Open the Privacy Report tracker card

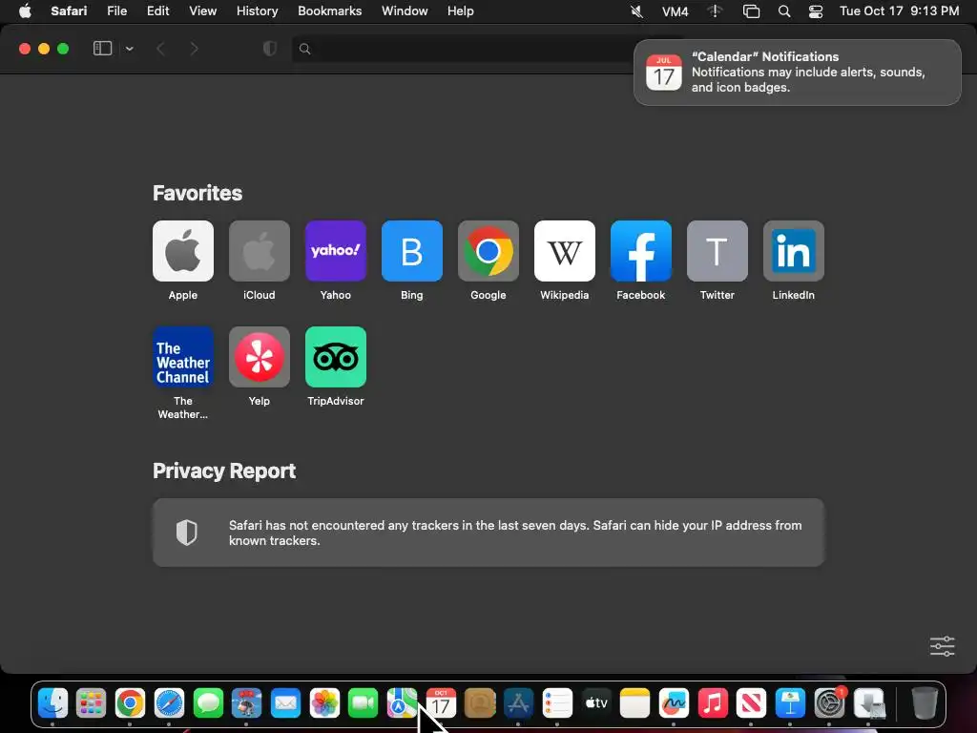(488, 533)
